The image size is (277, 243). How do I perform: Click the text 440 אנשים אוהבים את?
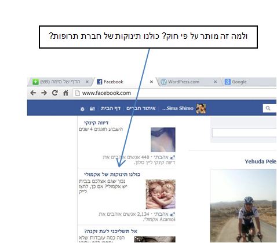click(x=126, y=157)
